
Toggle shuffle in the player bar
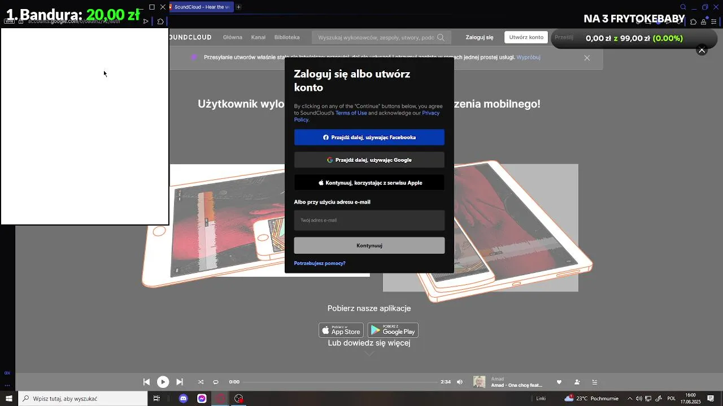pos(201,382)
